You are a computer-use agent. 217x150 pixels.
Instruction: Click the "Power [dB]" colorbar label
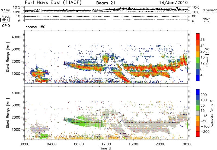pyautogui.click(x=207, y=57)
